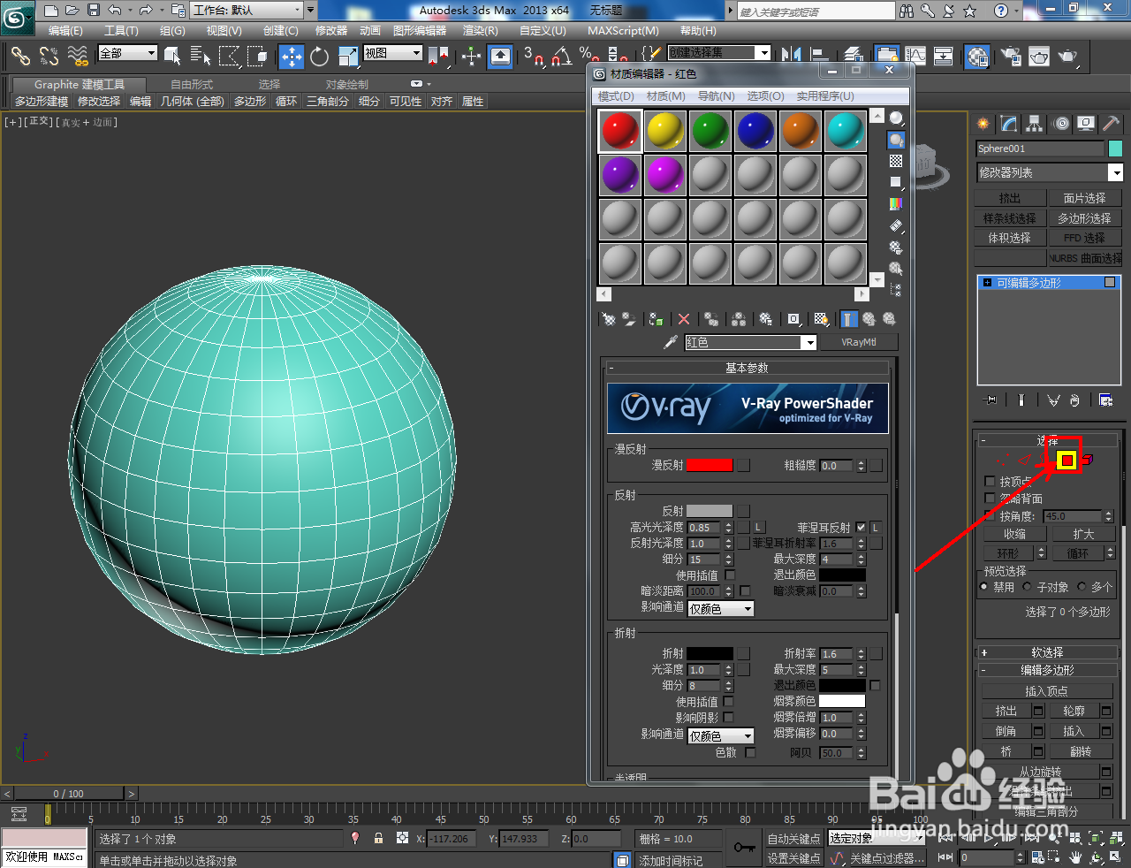Select the 禁用 preview radio button
This screenshot has width=1131, height=868.
pyautogui.click(x=984, y=587)
